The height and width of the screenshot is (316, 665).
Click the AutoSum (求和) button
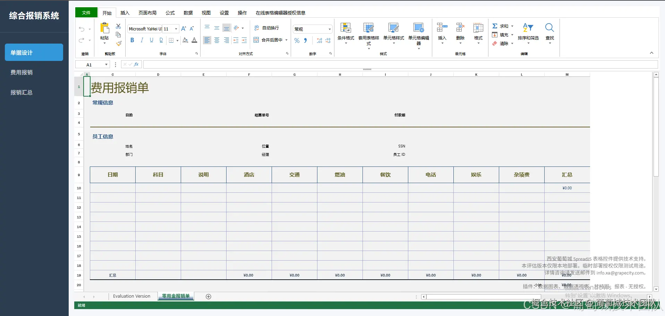pyautogui.click(x=500, y=26)
